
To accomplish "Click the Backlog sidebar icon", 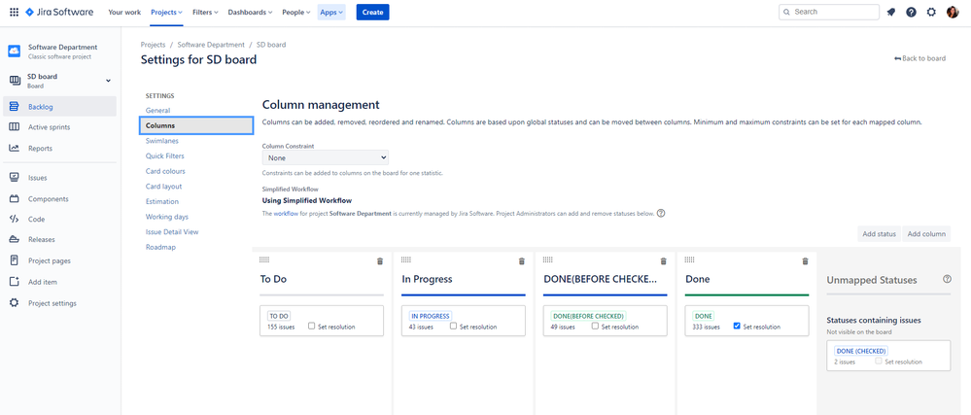I will pyautogui.click(x=15, y=107).
